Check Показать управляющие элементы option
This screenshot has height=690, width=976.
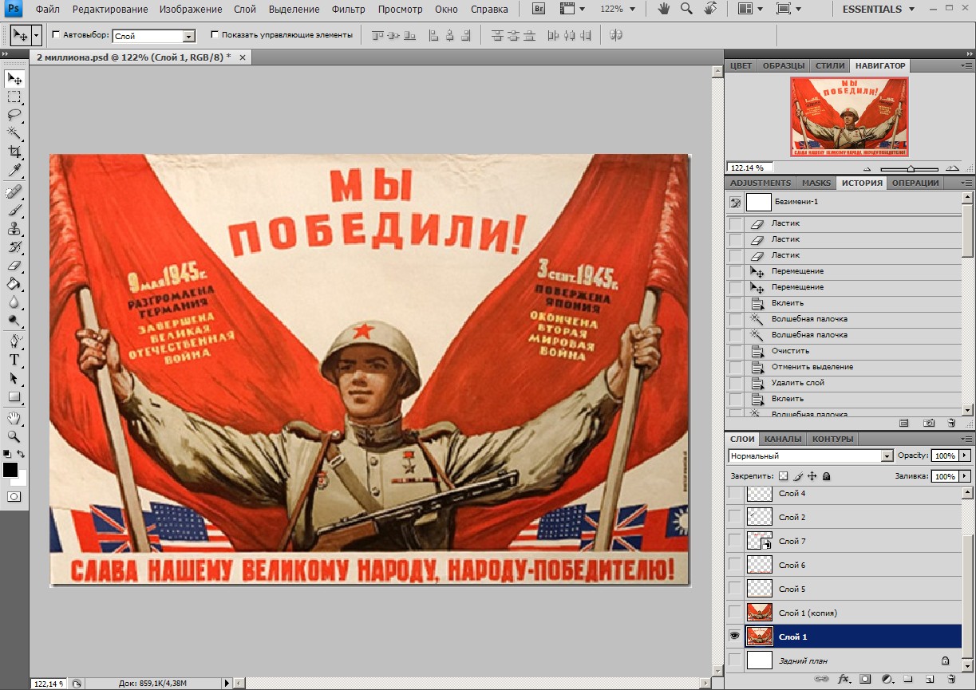[215, 35]
